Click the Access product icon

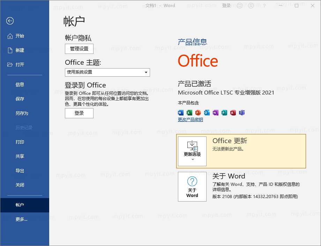[233, 113]
